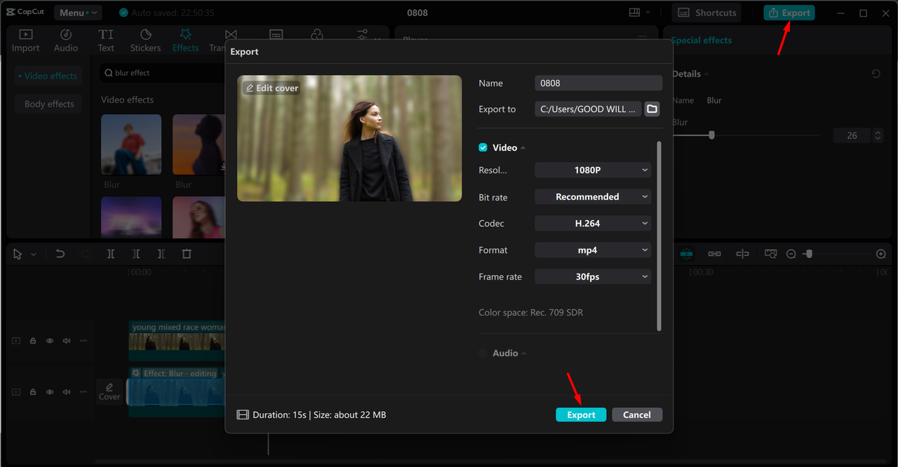
Task: Click the film strip duration icon
Action: point(243,415)
